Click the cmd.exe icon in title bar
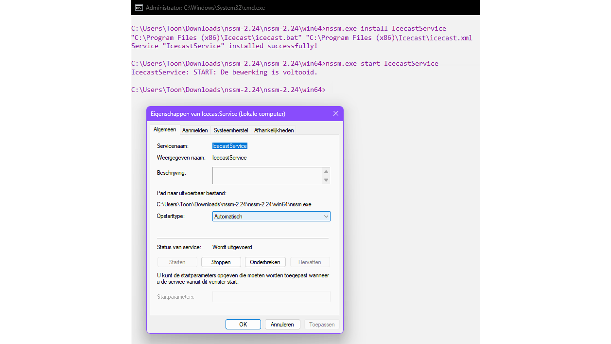The image size is (611, 344). (139, 8)
